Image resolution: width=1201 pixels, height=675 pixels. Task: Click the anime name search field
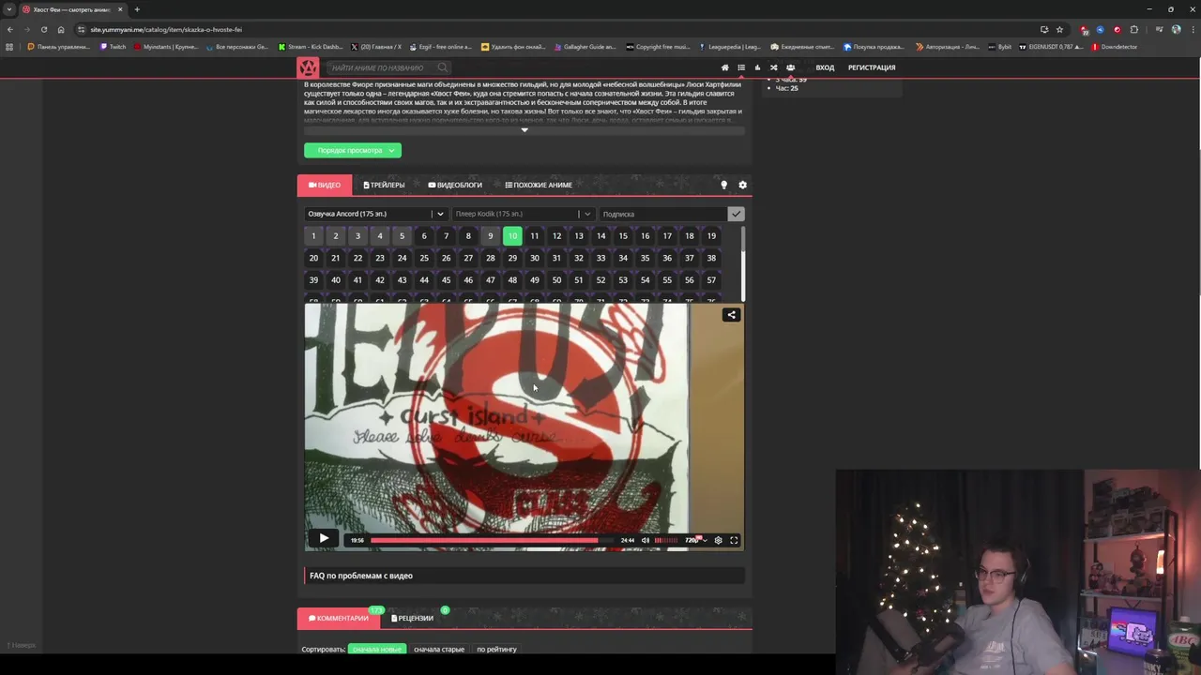tap(383, 67)
